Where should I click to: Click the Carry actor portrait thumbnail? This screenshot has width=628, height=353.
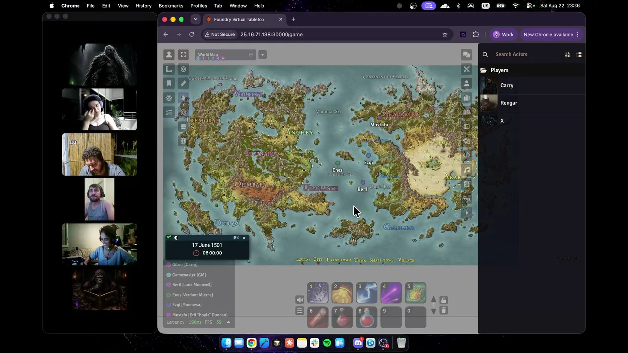click(x=489, y=85)
